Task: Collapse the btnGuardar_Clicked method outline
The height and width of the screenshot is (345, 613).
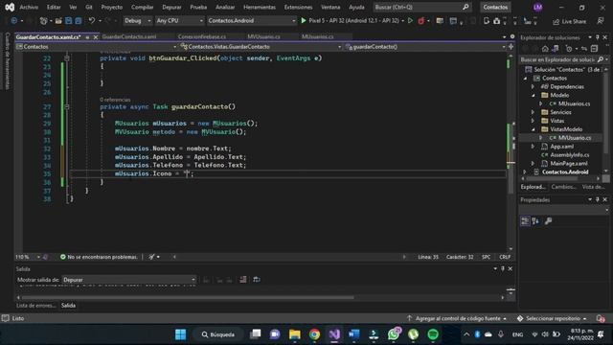Action: 67,58
